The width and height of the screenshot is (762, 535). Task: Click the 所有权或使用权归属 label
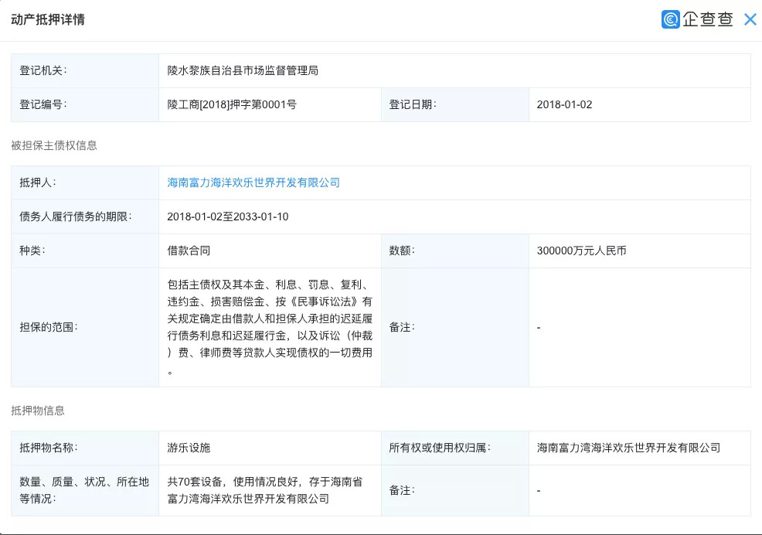tap(440, 448)
